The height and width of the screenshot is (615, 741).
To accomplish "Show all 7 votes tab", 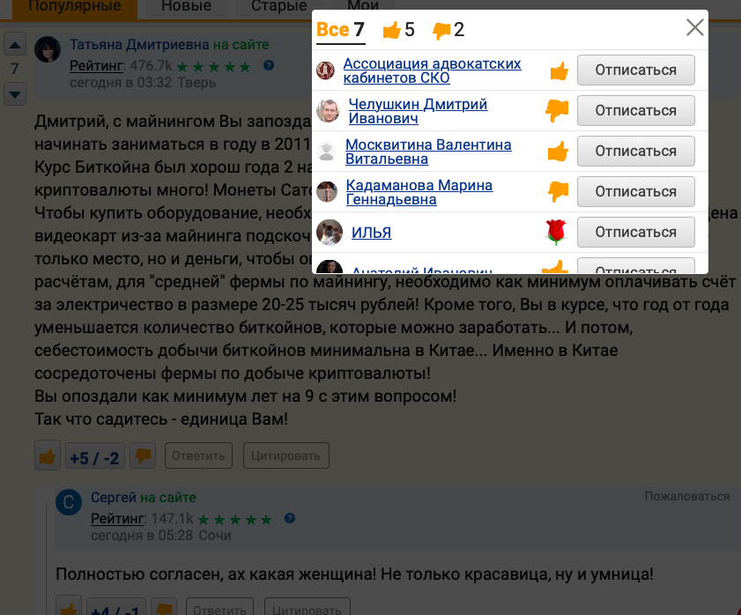I will pos(340,30).
